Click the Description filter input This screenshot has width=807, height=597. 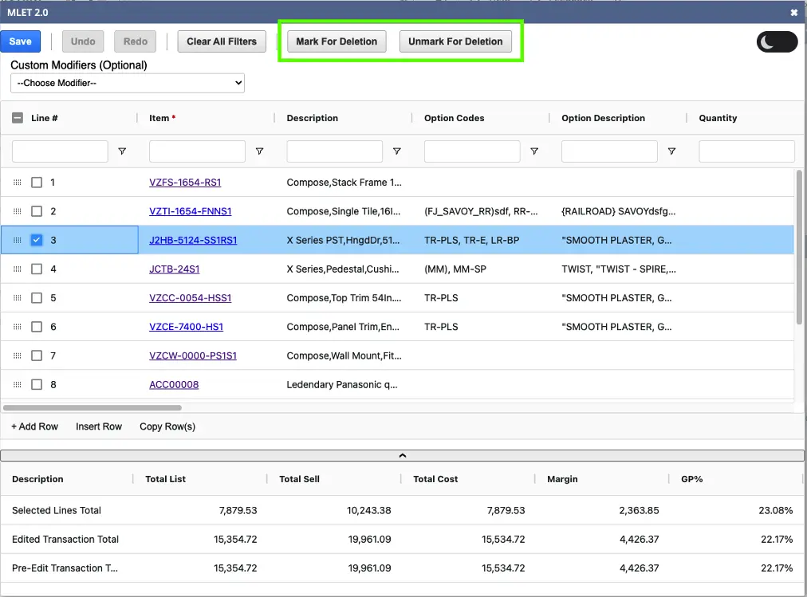click(x=335, y=151)
